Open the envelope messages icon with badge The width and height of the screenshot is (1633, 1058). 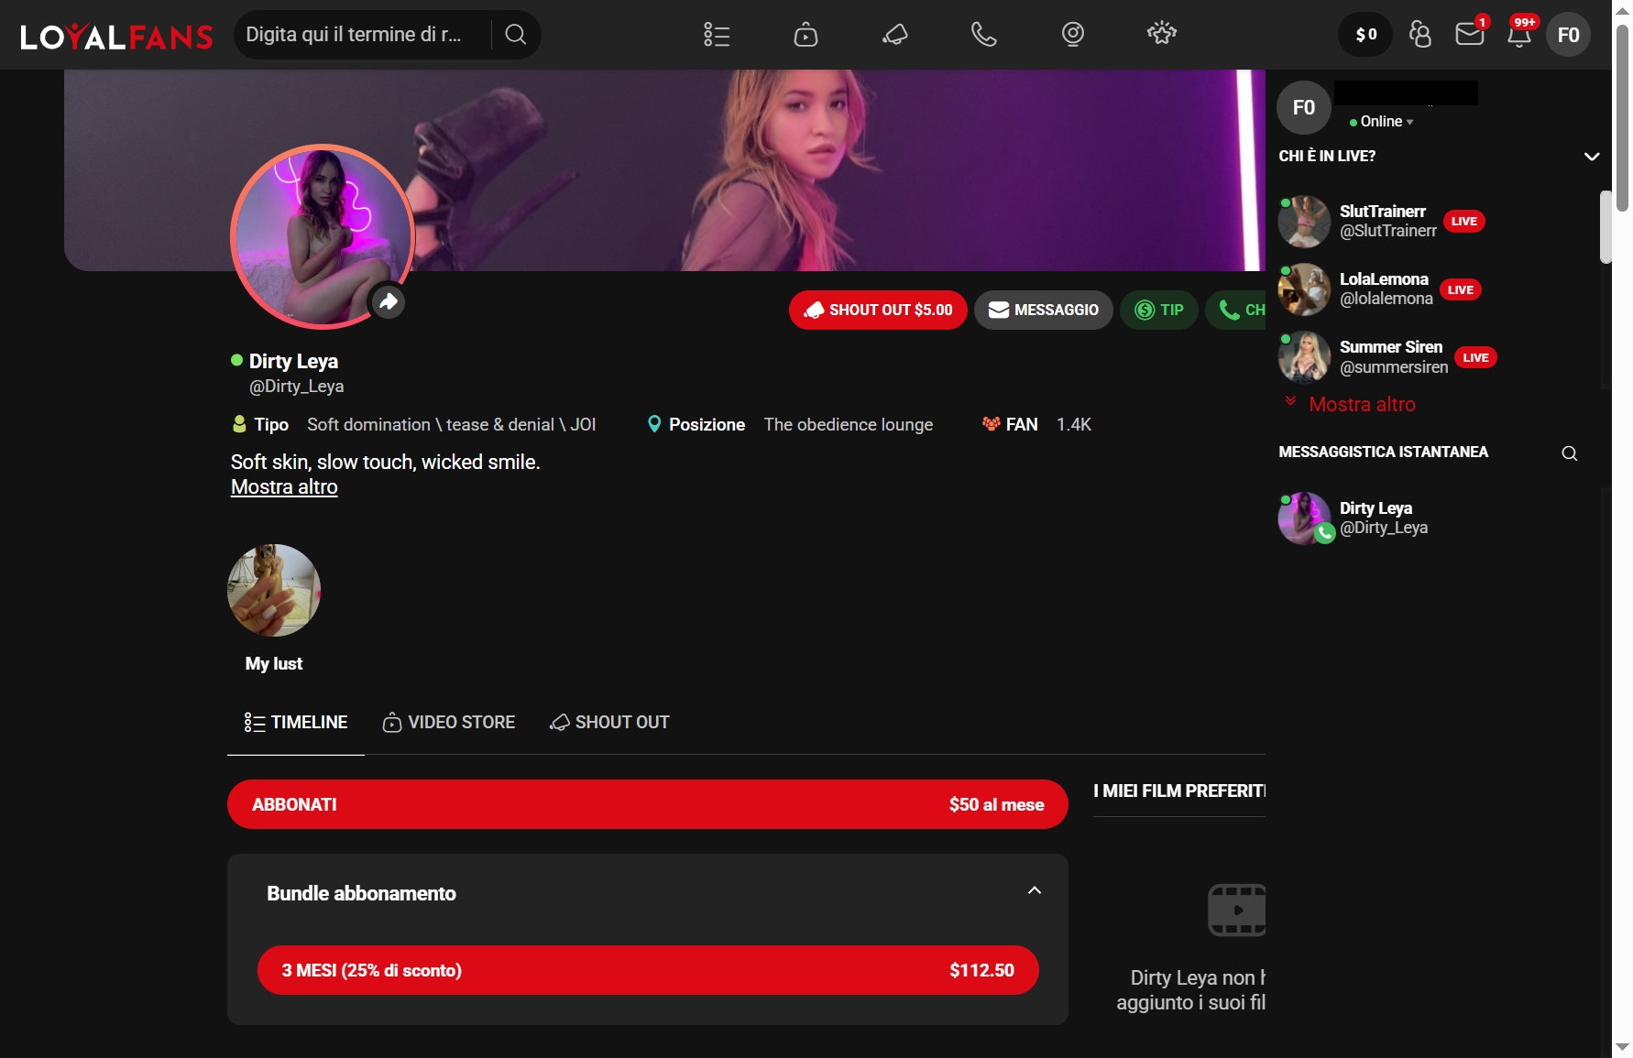[1469, 35]
